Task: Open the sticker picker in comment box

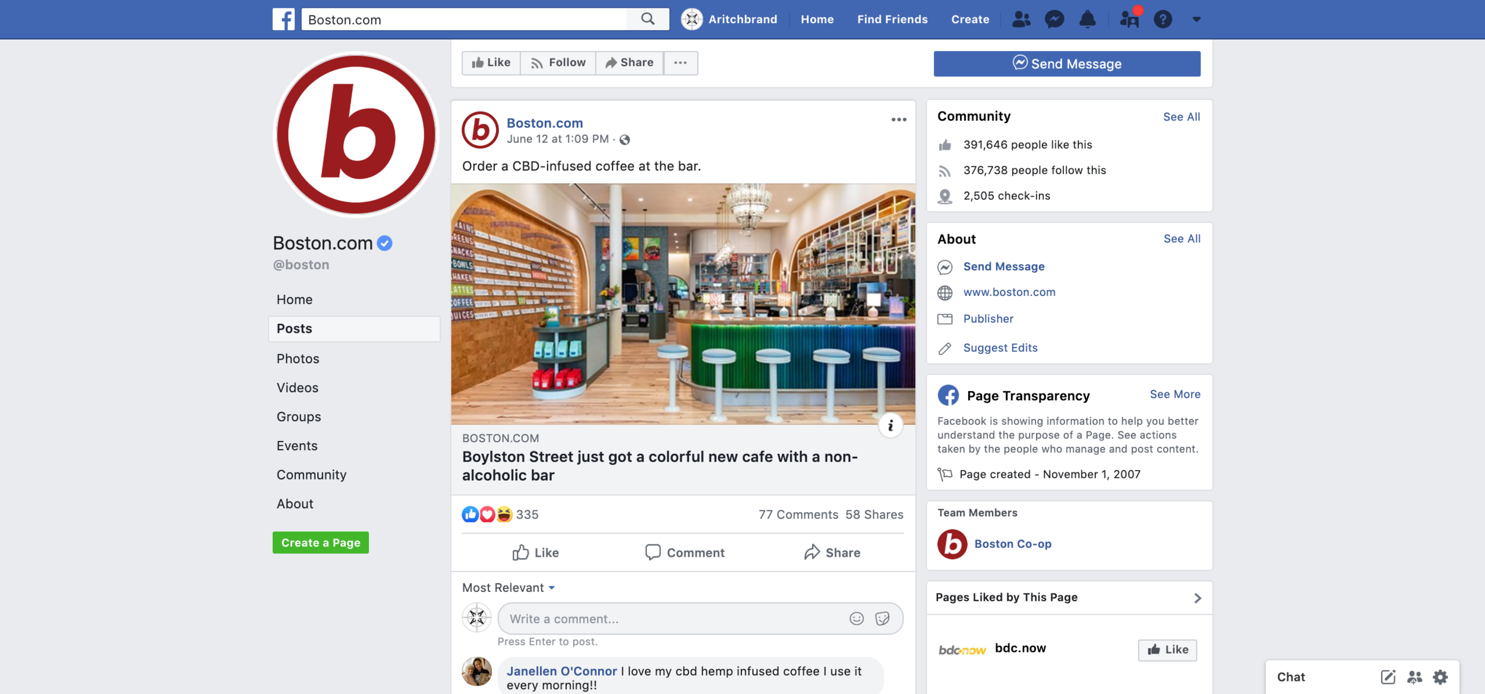Action: click(x=882, y=619)
